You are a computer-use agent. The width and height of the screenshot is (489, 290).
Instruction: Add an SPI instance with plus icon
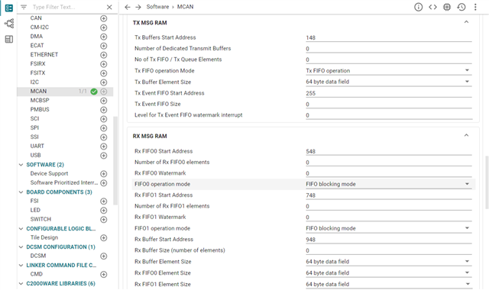click(104, 128)
